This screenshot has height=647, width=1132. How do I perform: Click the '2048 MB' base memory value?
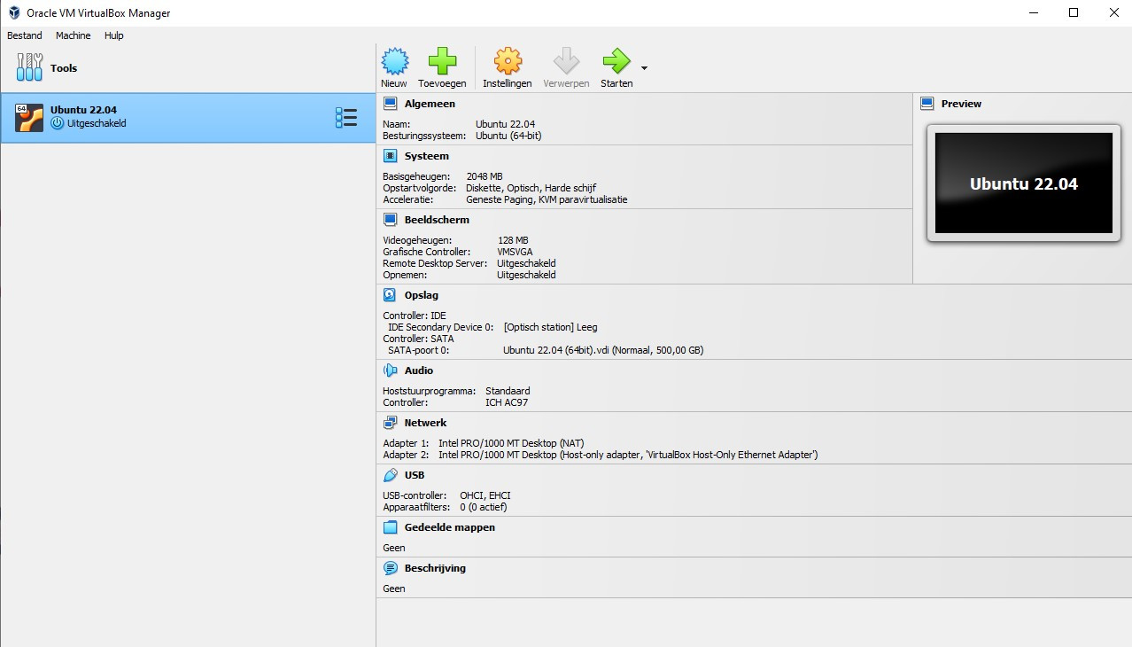(485, 176)
